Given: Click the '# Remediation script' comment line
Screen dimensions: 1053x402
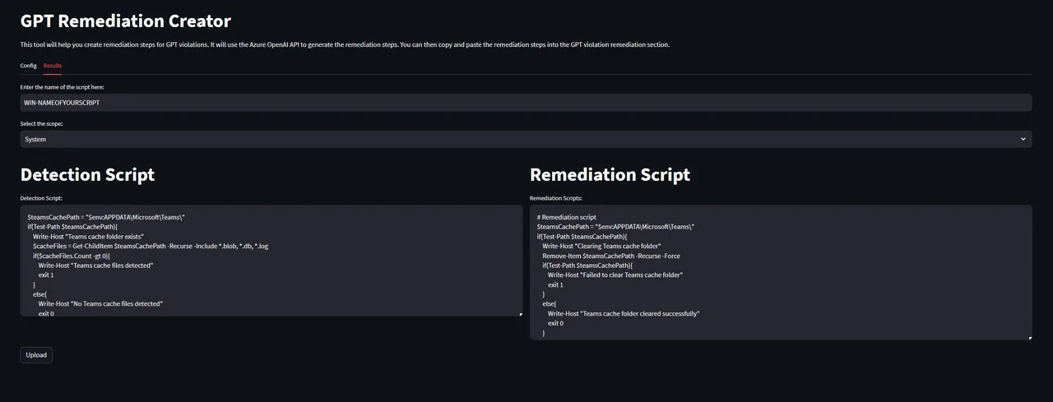Looking at the screenshot, I should (567, 217).
